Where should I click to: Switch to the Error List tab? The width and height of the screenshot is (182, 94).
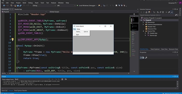tap(5, 90)
